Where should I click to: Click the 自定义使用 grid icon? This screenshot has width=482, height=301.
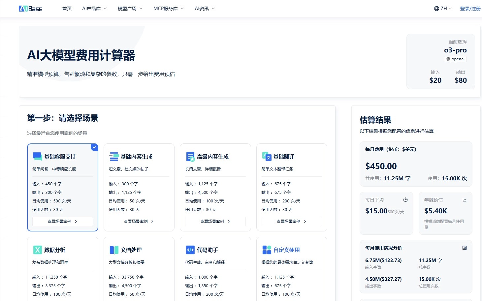(x=267, y=250)
